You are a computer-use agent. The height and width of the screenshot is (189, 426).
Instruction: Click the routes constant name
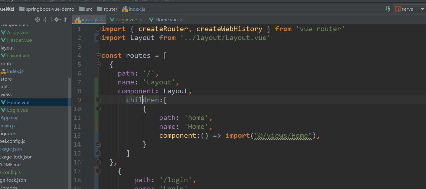point(138,56)
